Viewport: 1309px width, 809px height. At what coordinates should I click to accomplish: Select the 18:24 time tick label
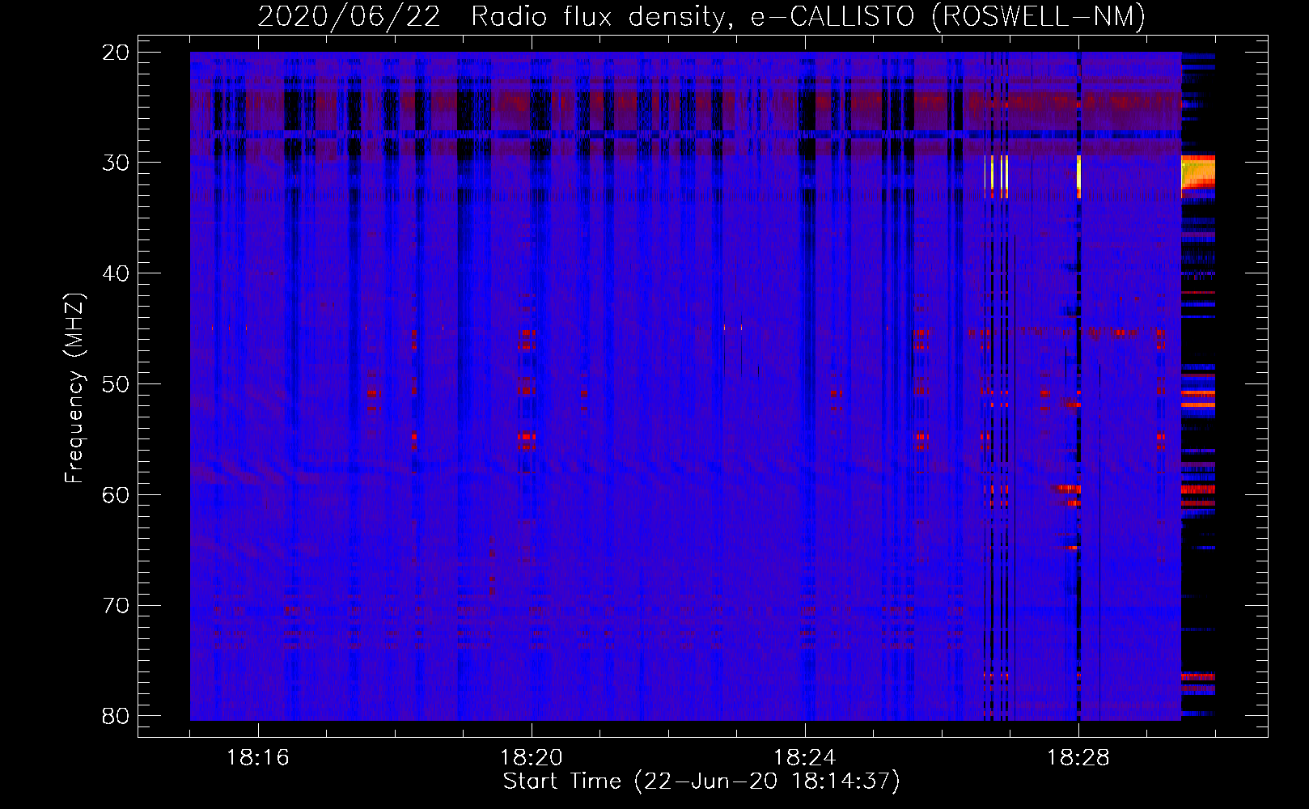point(805,758)
